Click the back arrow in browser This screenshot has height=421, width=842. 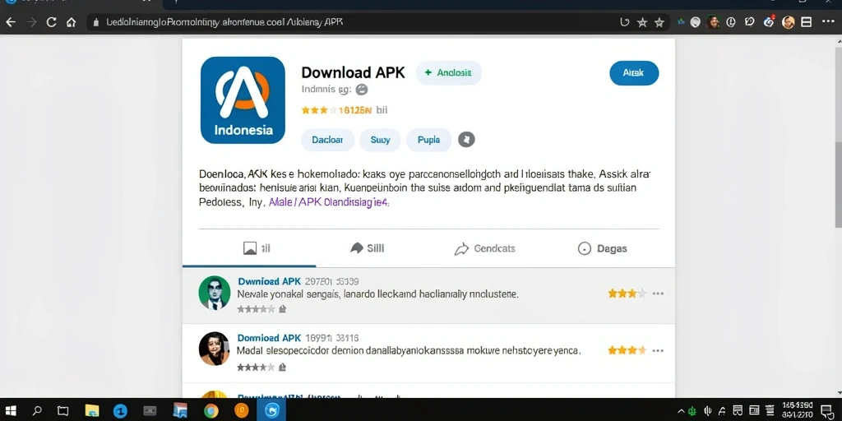click(10, 22)
